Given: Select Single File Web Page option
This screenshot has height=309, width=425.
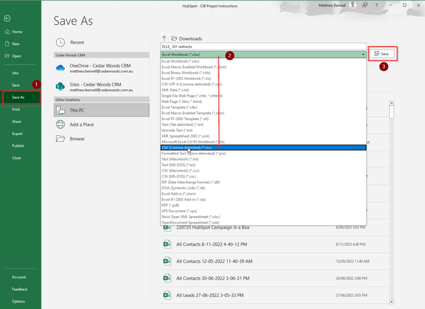Looking at the screenshot, I should 263,96.
